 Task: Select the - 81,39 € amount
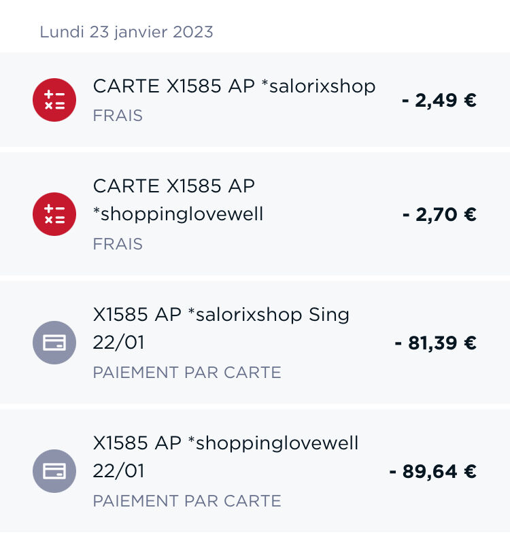click(435, 343)
